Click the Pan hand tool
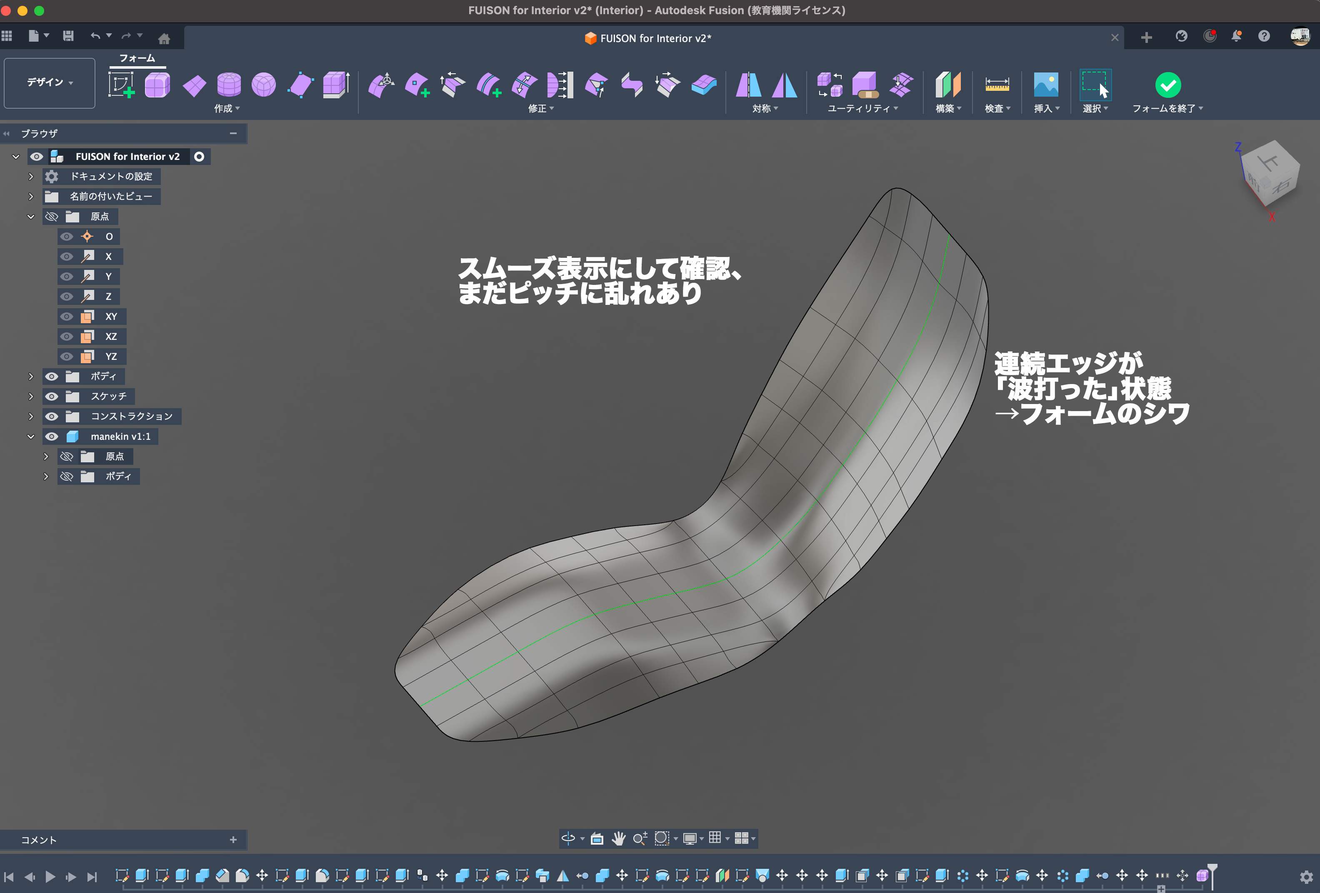 pos(618,838)
